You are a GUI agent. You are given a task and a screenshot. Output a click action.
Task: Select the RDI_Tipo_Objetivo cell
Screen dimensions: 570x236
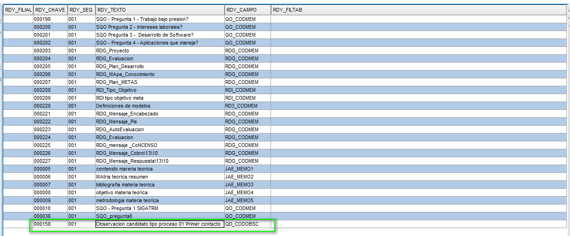[160, 90]
